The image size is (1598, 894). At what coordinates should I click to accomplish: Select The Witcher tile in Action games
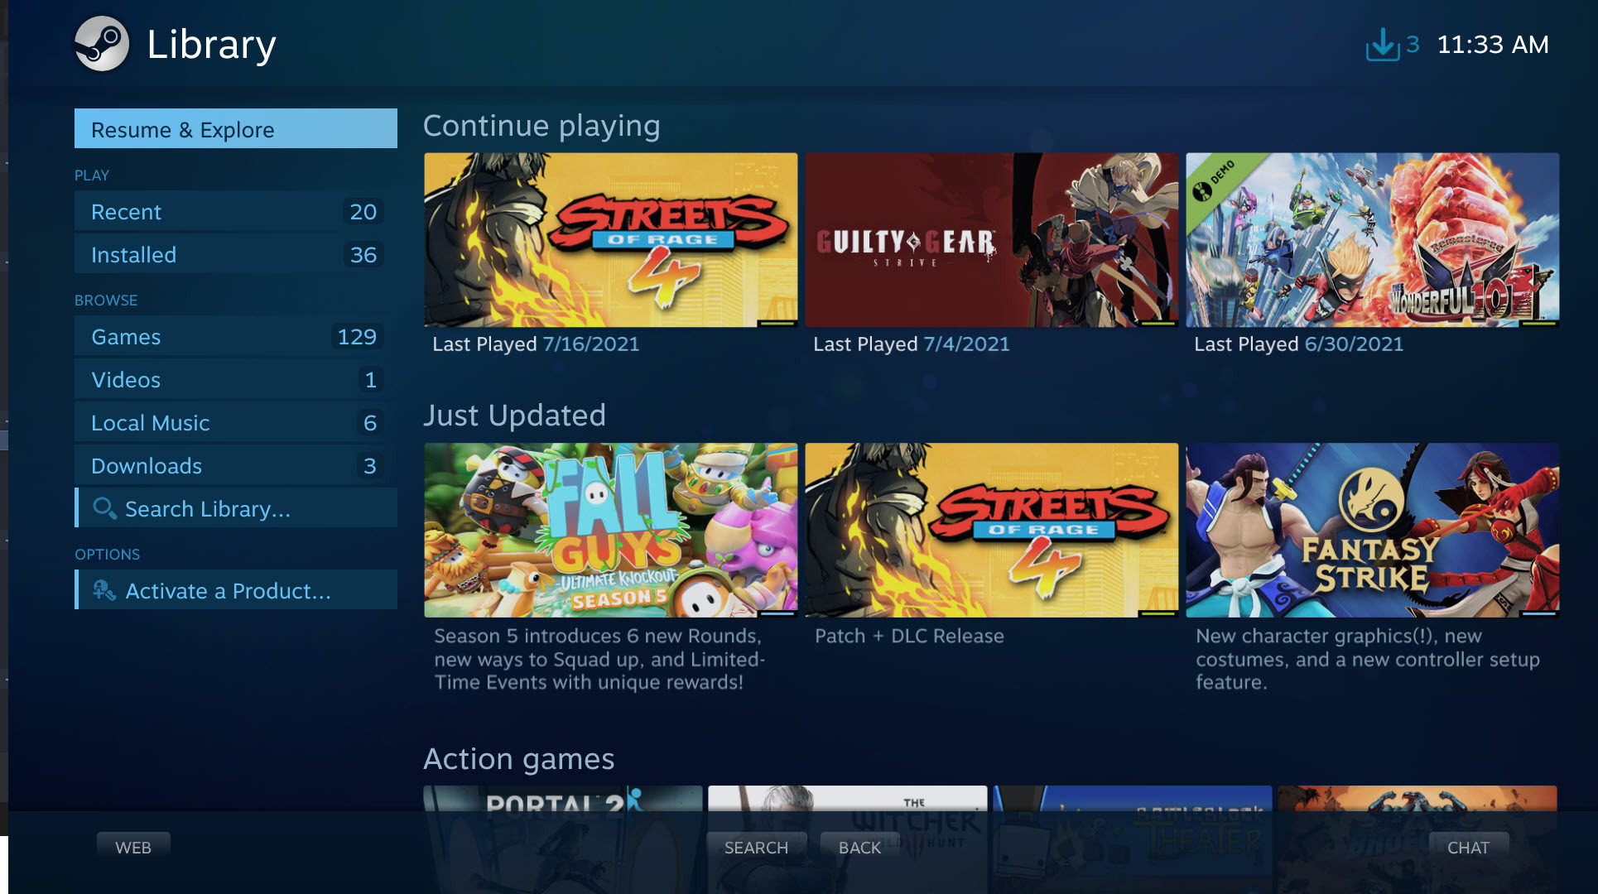click(848, 838)
